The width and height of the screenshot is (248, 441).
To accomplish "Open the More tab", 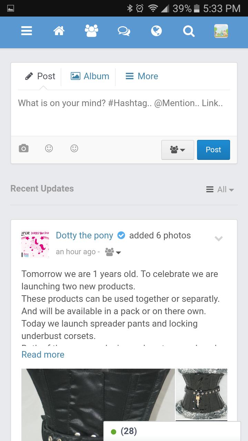I will 142,76.
